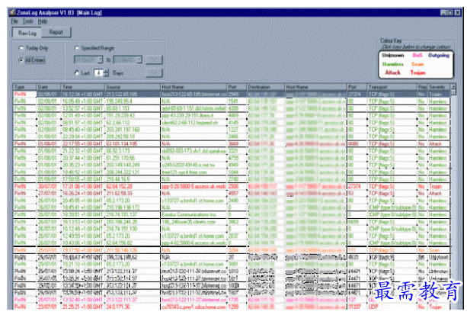Open the Help menu
467x315 pixels.
[43, 21]
